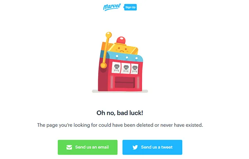
Task: Click the page deleted explanation text
Action: click(120, 125)
